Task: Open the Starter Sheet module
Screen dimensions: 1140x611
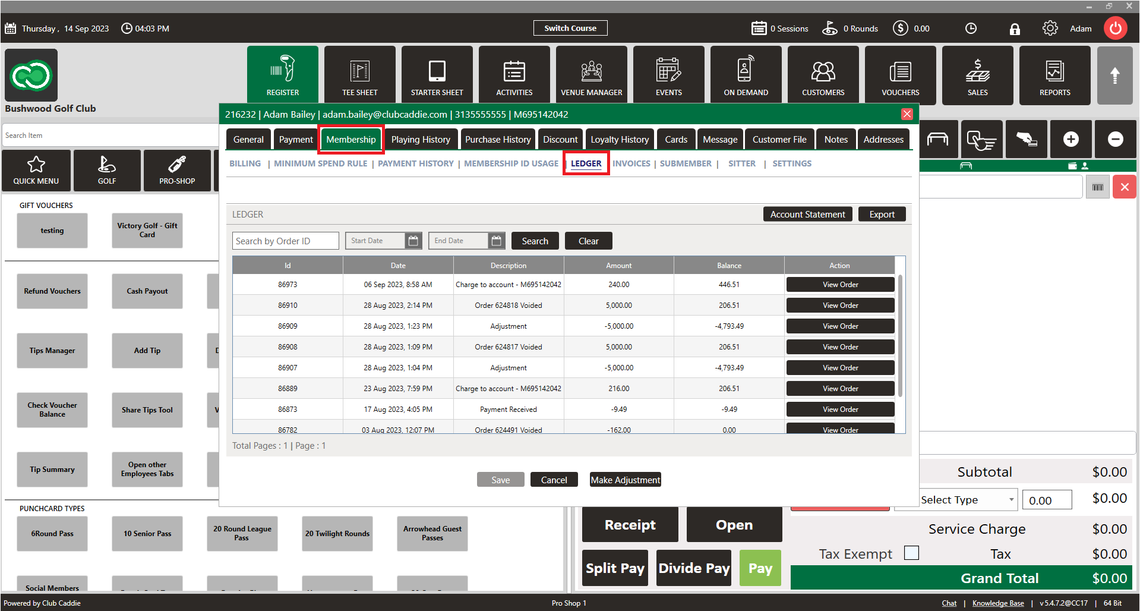Action: (437, 75)
